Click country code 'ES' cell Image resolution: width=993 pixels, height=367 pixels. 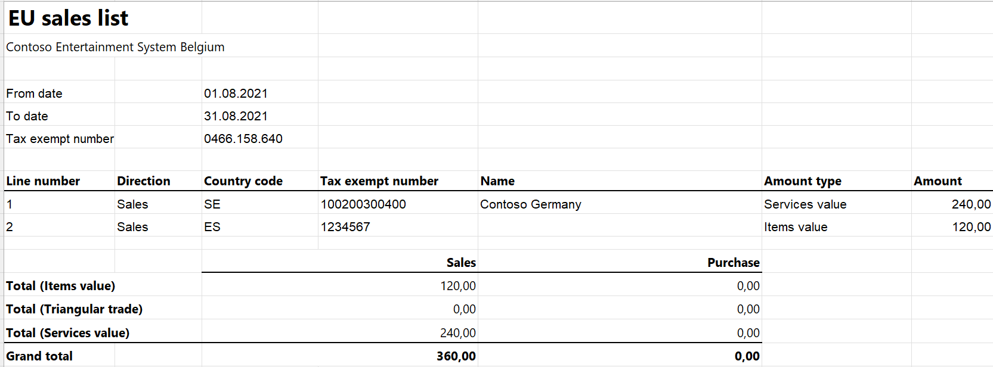click(212, 227)
